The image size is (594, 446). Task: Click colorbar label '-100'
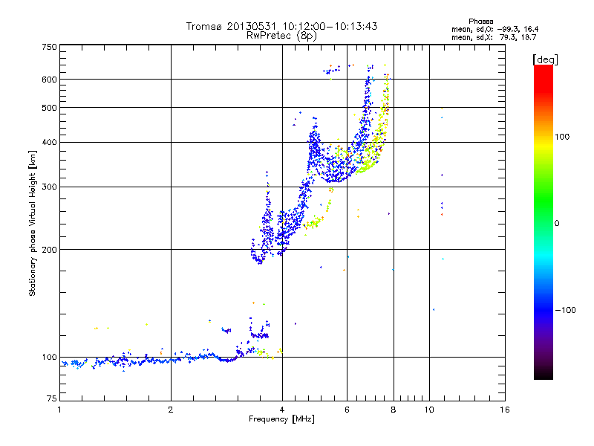(x=565, y=310)
